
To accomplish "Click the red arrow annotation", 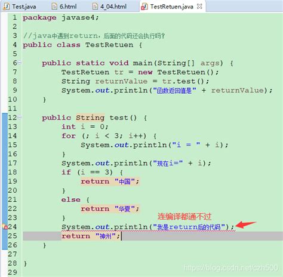I will pos(246,224).
